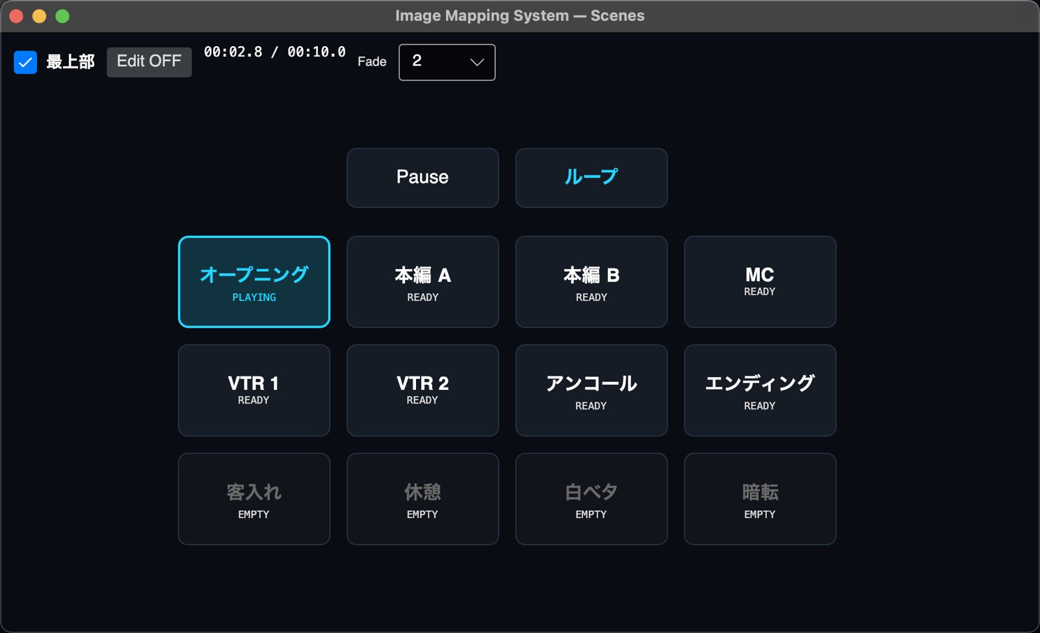Click the Fade label

tap(372, 62)
